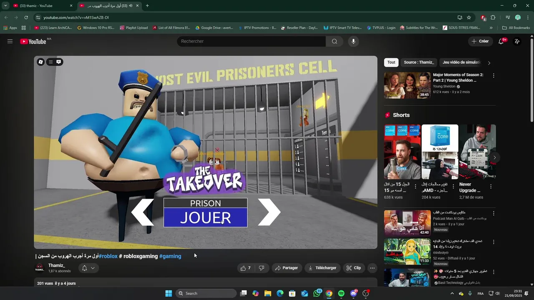The image size is (534, 300).
Task: Show hidden bookmarks overflow chevron
Action: (x=491, y=28)
